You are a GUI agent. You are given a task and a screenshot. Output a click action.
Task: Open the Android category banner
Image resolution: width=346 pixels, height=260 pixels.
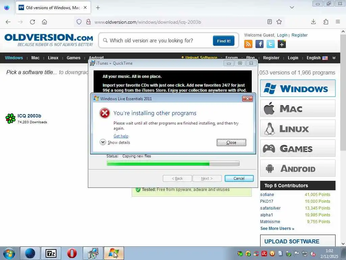(298, 168)
